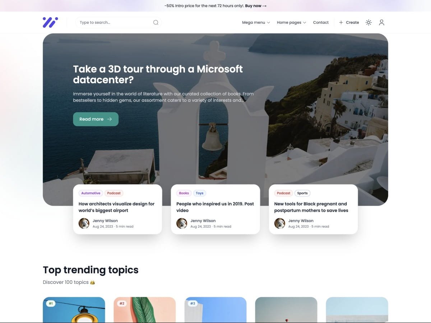Screen dimensions: 431x323
Task: Open the Contact menu item
Action: tap(321, 22)
